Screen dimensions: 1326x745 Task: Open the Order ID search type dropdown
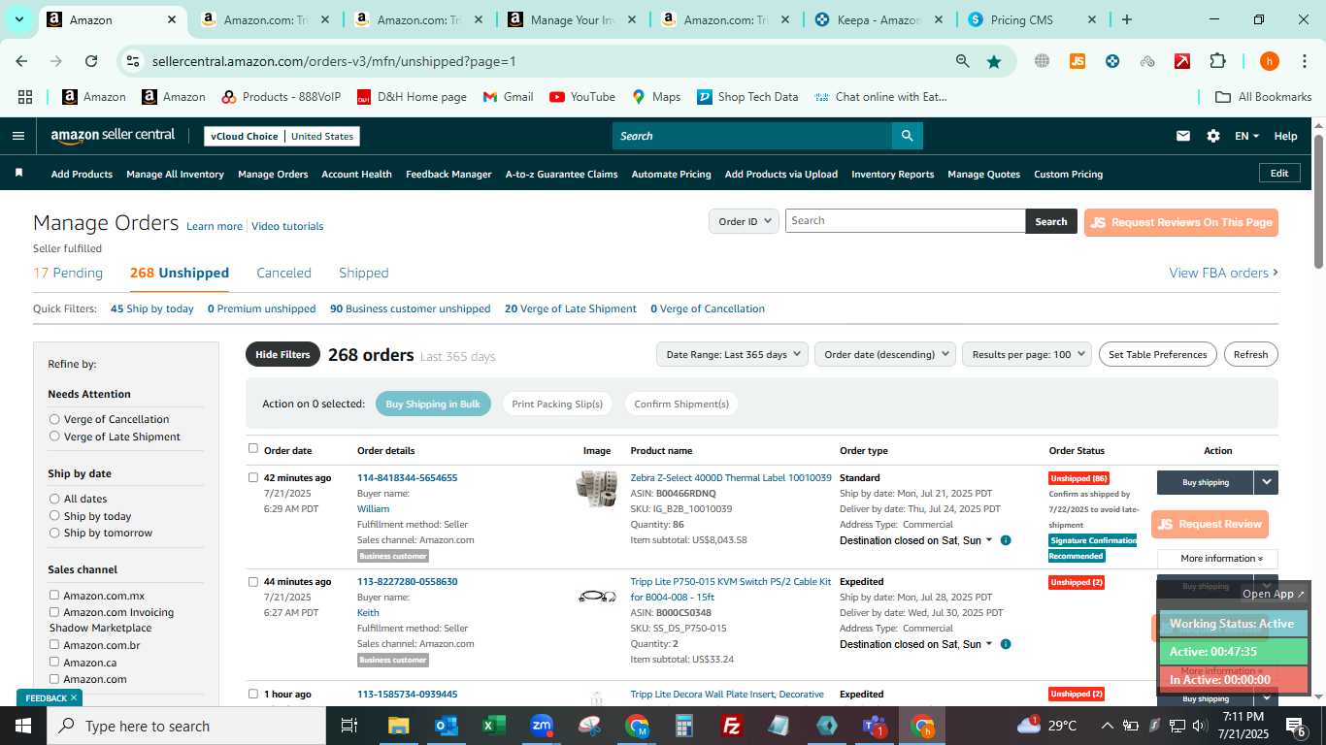pyautogui.click(x=744, y=221)
